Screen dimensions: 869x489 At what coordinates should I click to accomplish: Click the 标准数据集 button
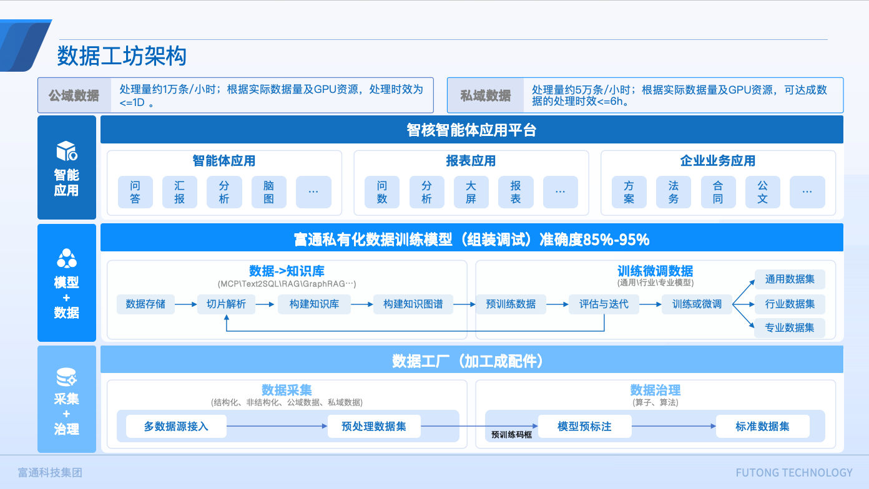pos(763,426)
